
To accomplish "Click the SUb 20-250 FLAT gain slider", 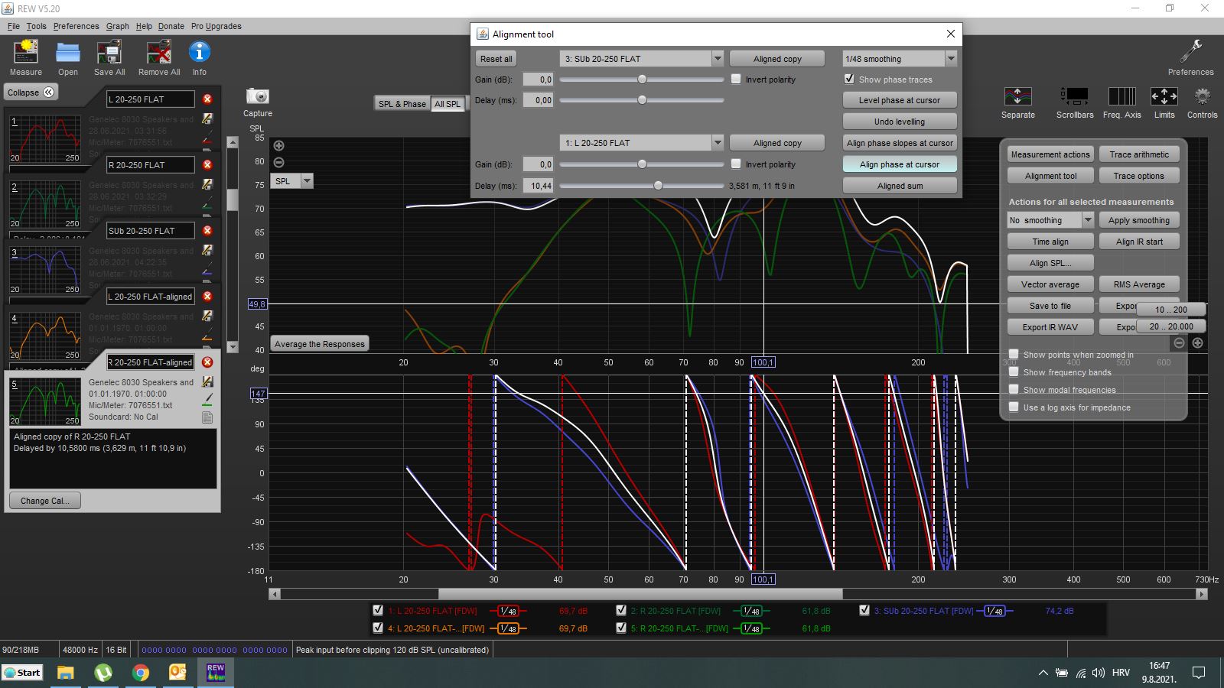I will coord(642,80).
